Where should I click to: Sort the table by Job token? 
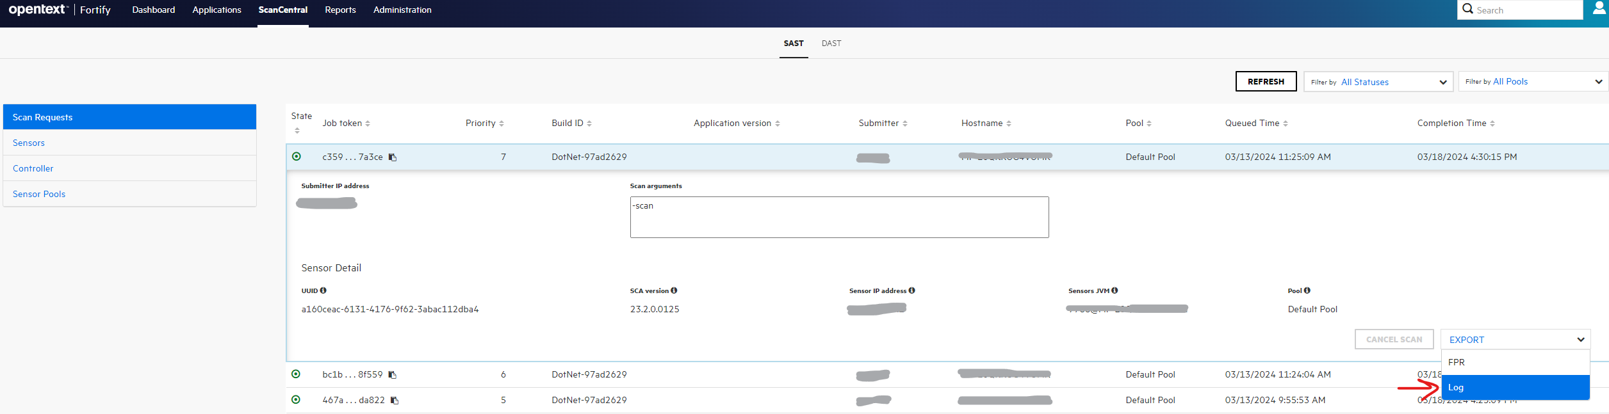coord(346,123)
